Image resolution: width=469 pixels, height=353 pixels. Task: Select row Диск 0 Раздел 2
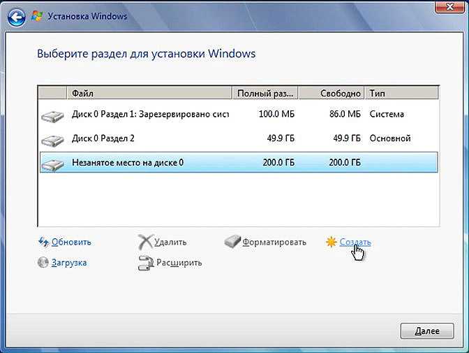point(239,138)
